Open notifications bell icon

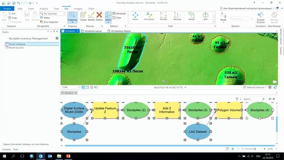(x=277, y=8)
